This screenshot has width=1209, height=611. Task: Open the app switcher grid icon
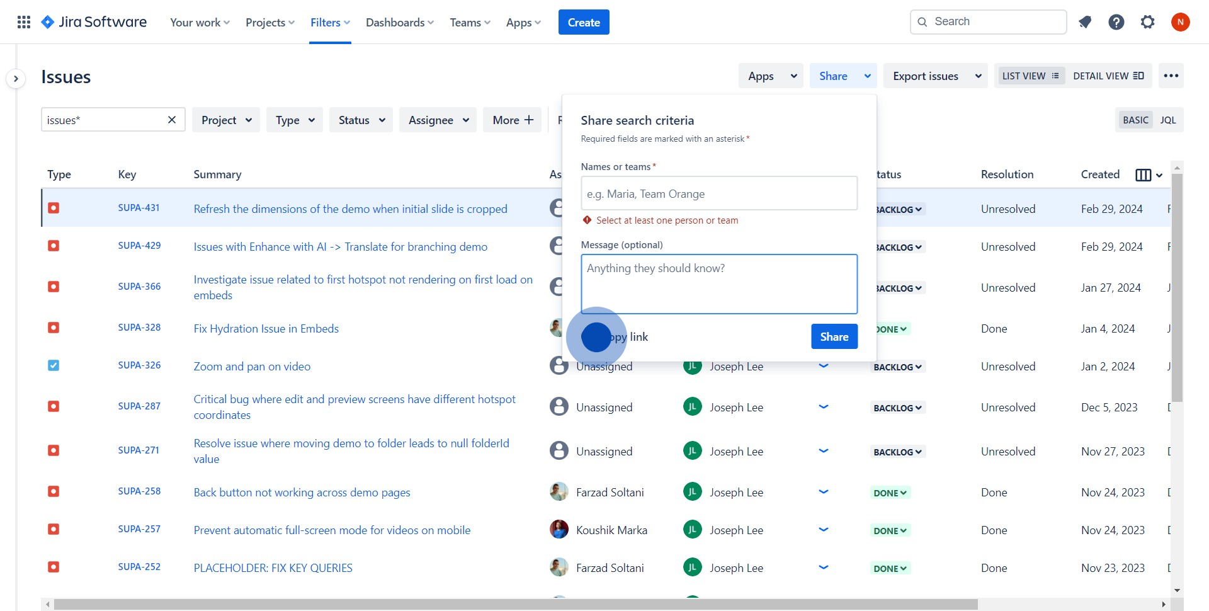[24, 22]
